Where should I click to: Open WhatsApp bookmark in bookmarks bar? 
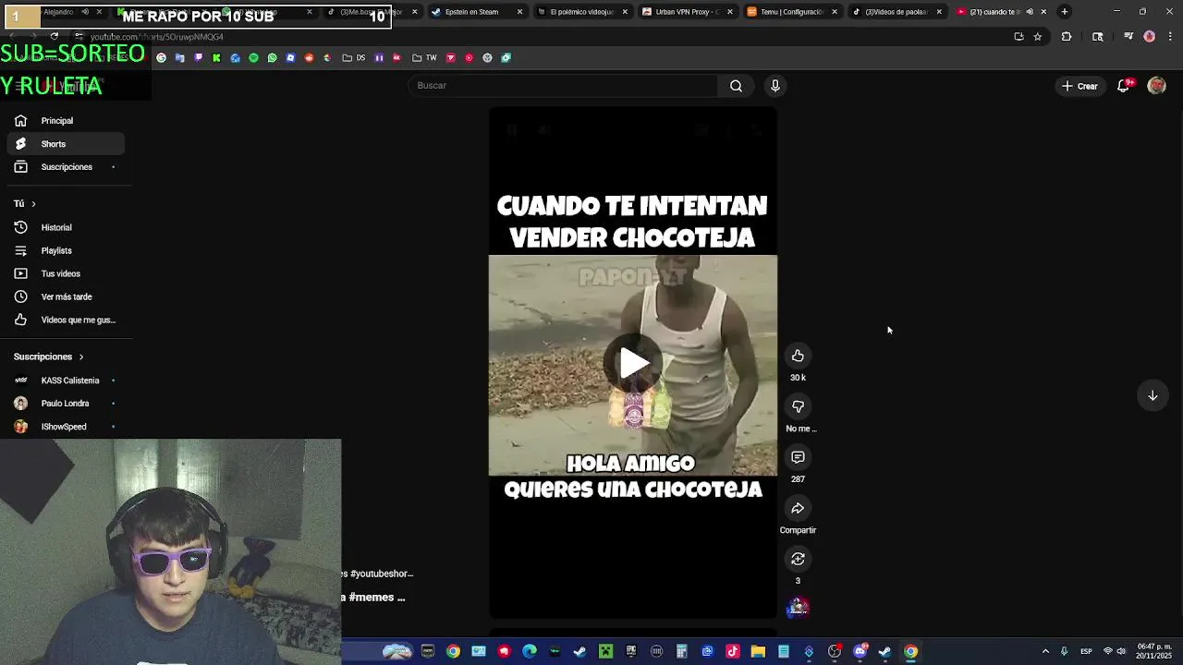[x=272, y=58]
